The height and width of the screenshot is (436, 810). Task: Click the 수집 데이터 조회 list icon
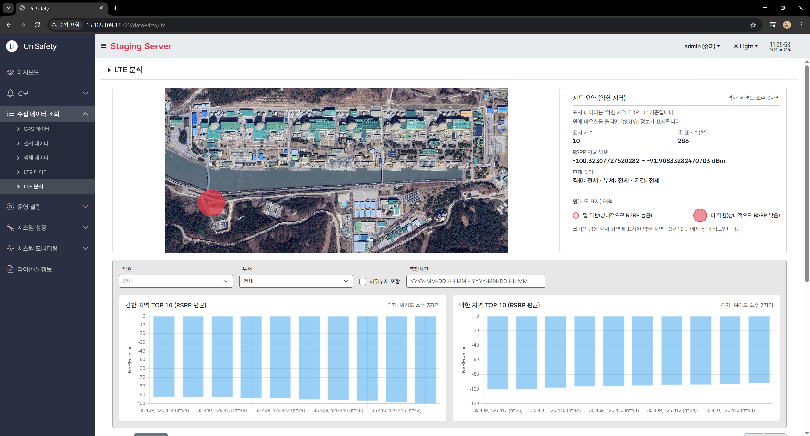pos(10,114)
